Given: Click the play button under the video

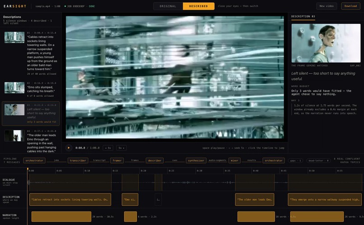Looking at the screenshot, I should (x=69, y=148).
